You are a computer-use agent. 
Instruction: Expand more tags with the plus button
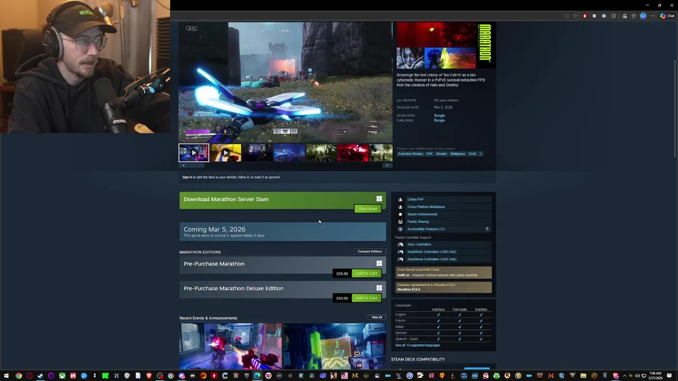480,153
